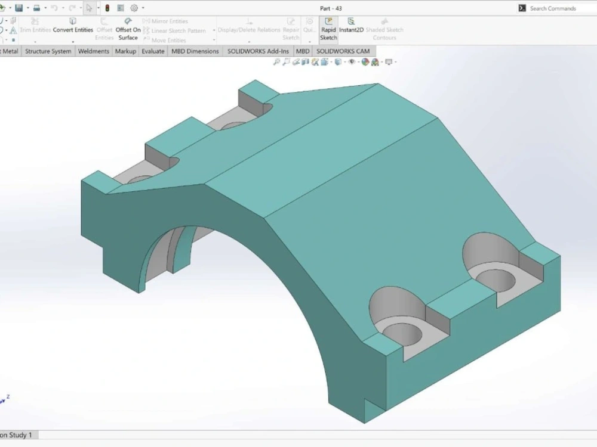
Task: Click the Redo arrow icon
Action: coord(72,8)
